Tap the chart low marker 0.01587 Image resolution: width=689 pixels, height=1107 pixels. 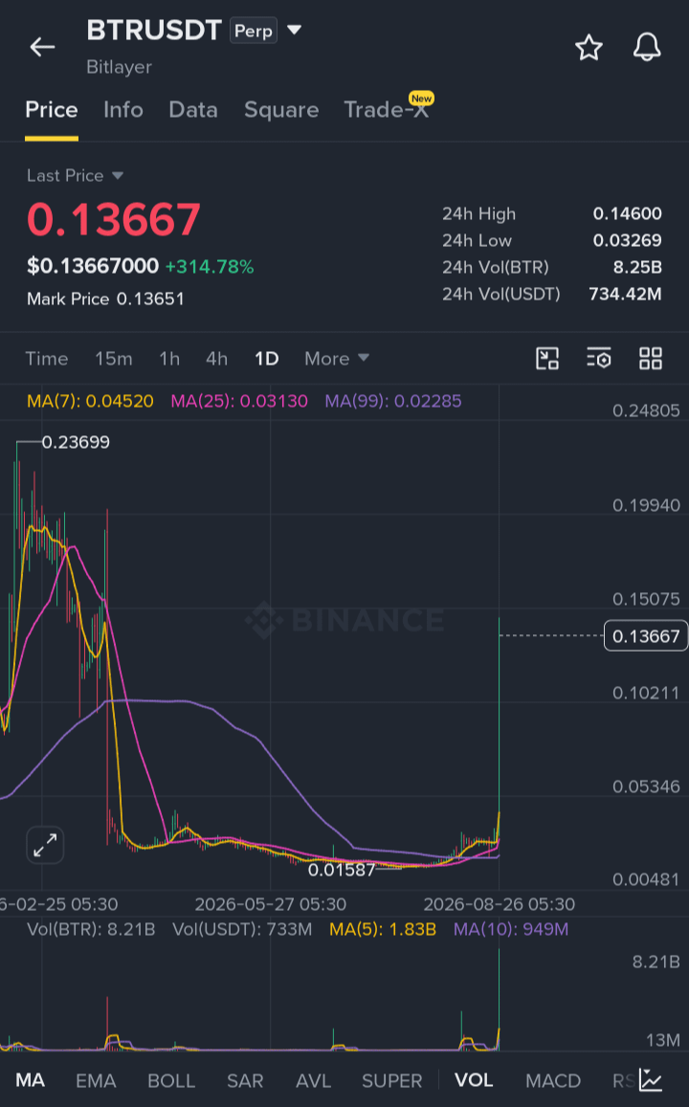pyautogui.click(x=342, y=870)
